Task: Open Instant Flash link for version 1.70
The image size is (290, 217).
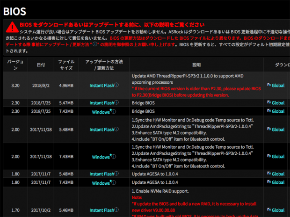Action: [x=101, y=210]
